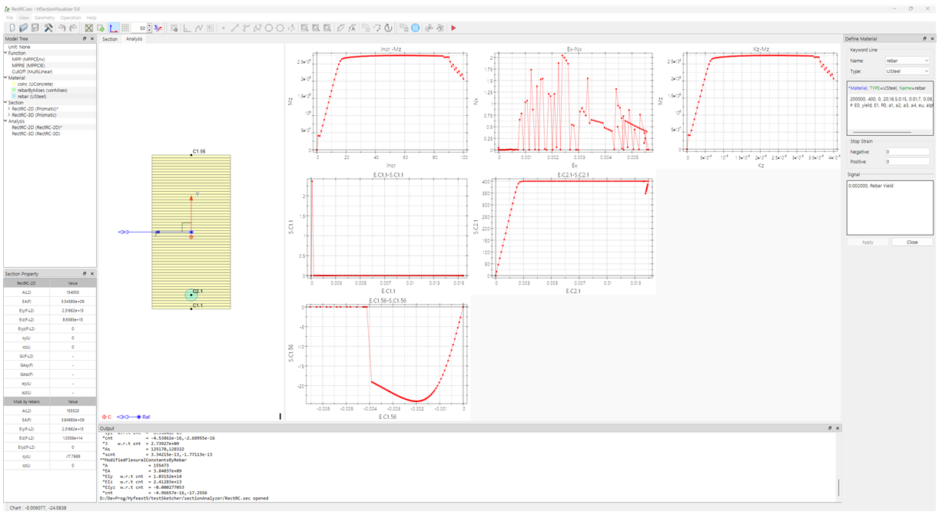Click the Positive stop strain field

pyautogui.click(x=907, y=162)
